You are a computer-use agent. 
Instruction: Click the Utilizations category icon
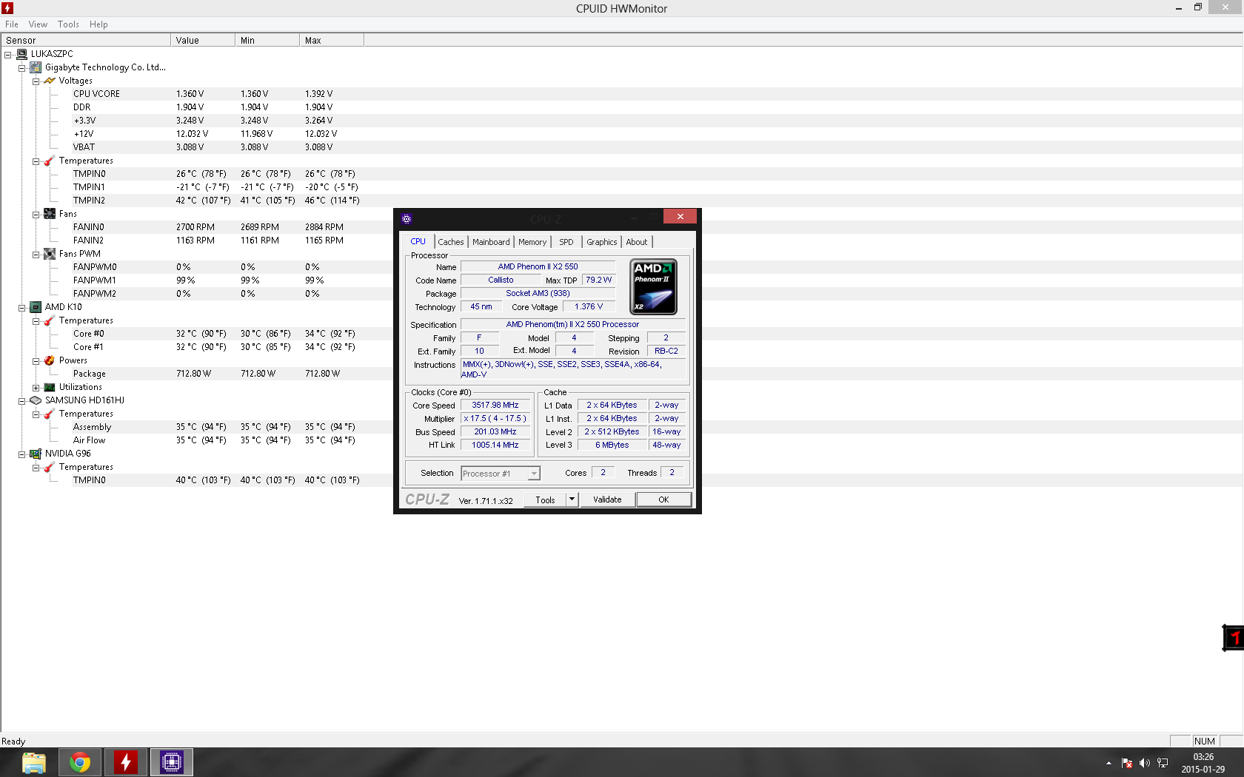point(50,387)
